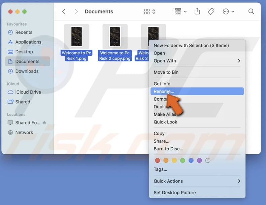Open iCloud Drive from sidebar
The width and height of the screenshot is (266, 205).
point(28,92)
